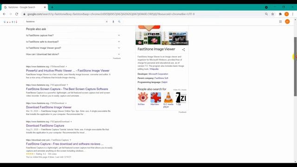Go back using browser back arrow

[x=4, y=14]
